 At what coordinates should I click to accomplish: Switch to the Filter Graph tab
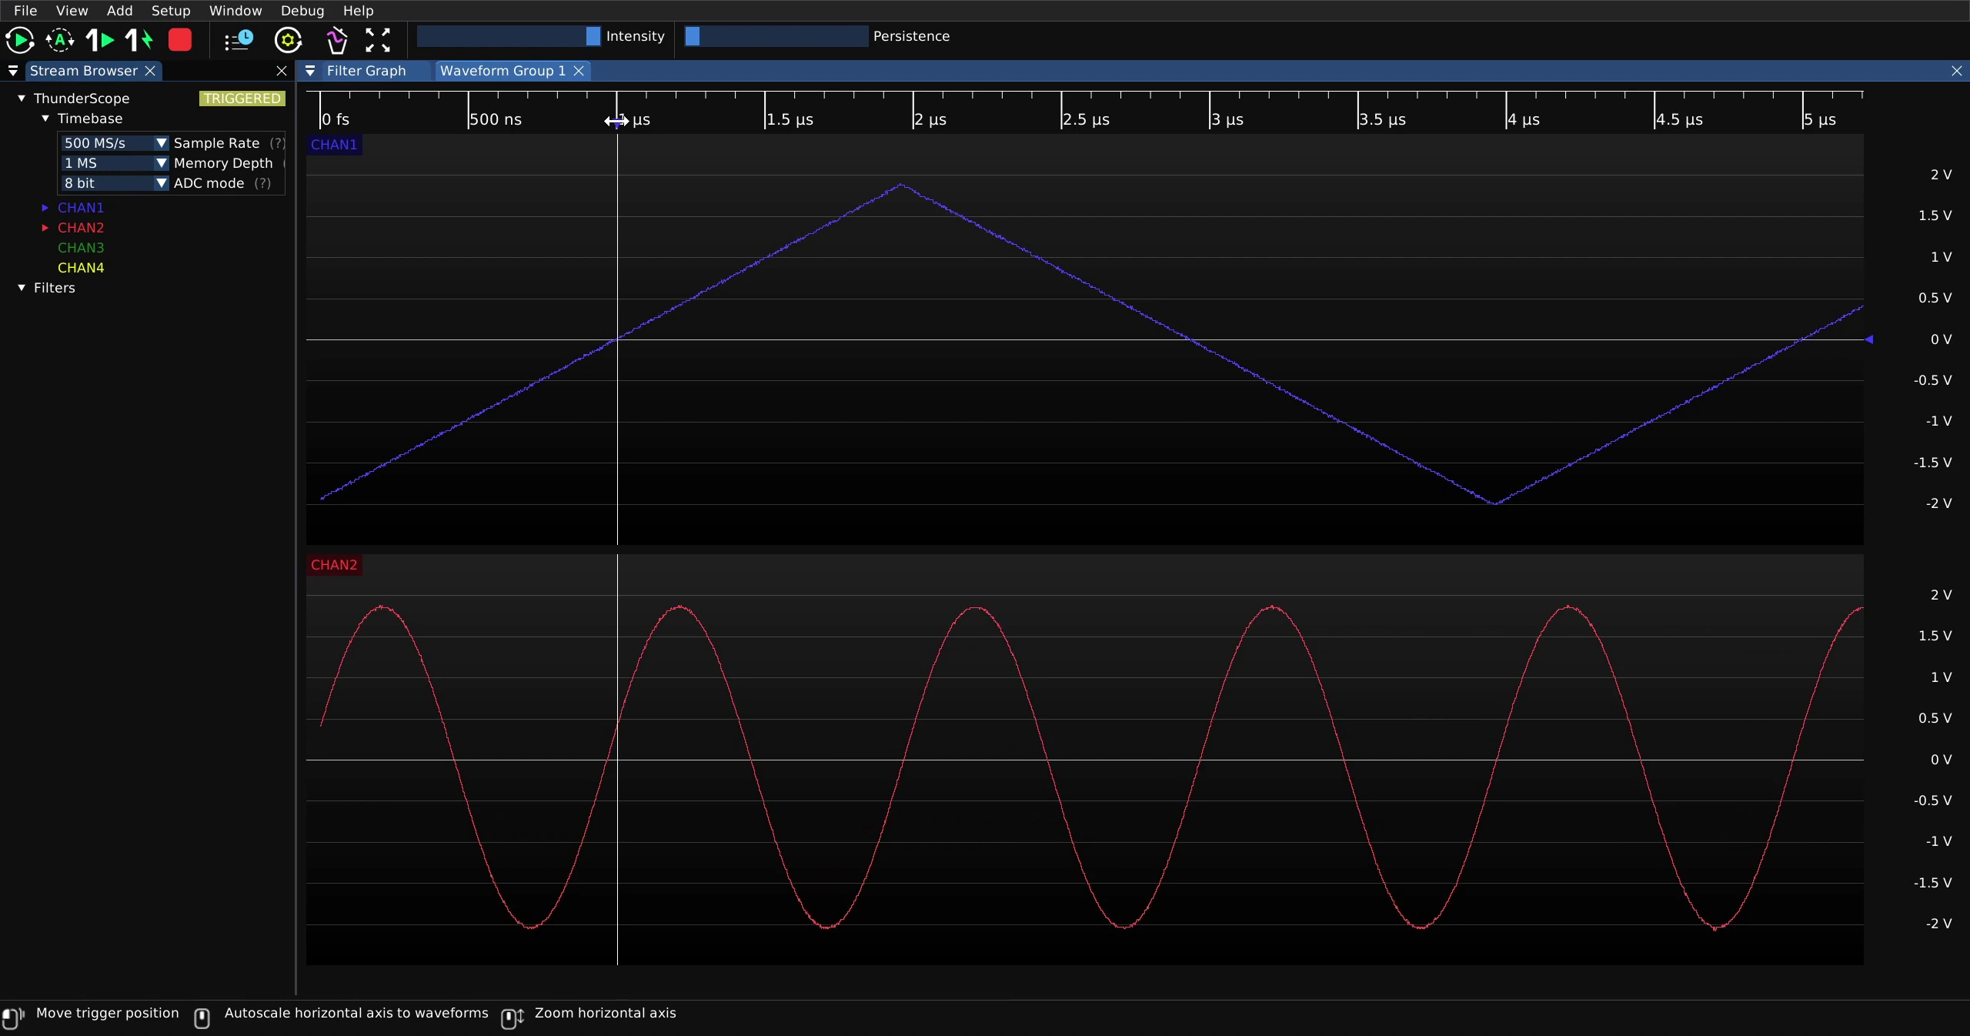click(366, 71)
